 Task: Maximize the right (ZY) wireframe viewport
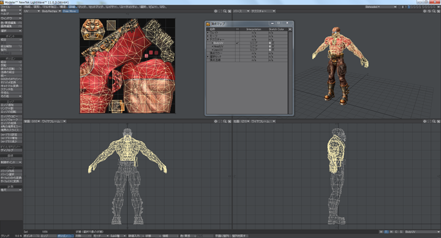439,121
